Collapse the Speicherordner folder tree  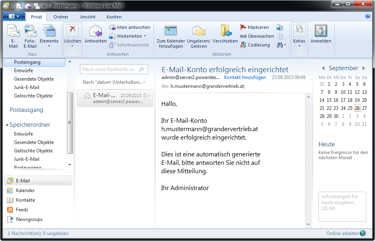7,125
